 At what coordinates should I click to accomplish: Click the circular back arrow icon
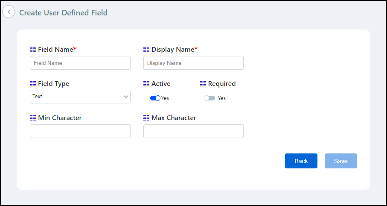9,12
